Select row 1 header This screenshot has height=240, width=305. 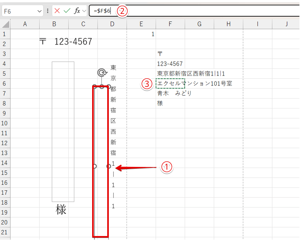point(4,34)
